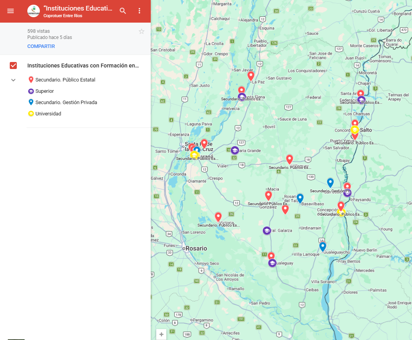Click the blue pin at Gualeguaychú
This screenshot has height=340, width=412.
point(323,246)
